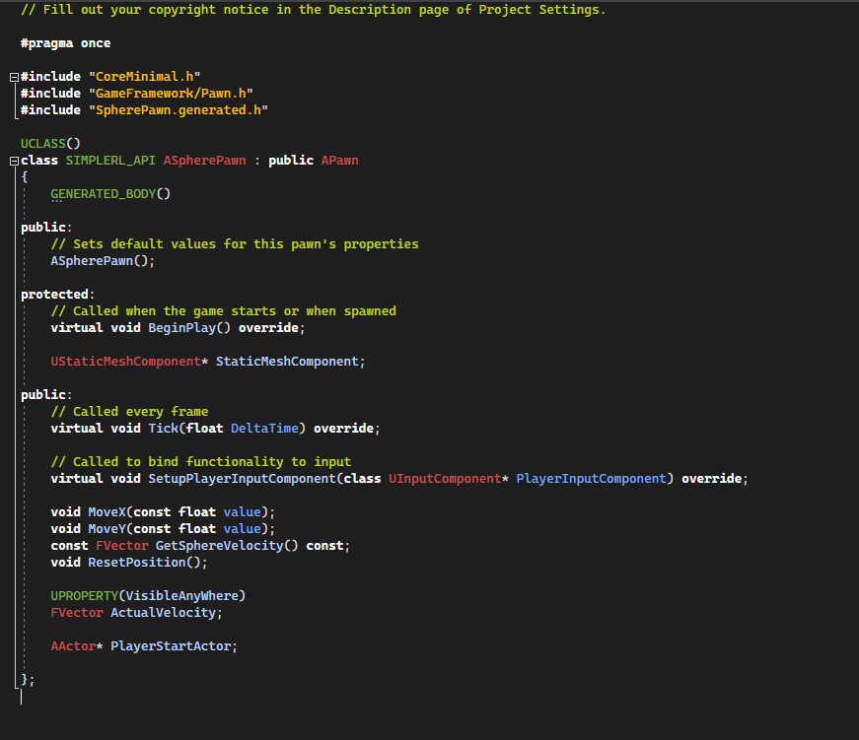Collapse the ASpherePawn class block

pos(14,161)
